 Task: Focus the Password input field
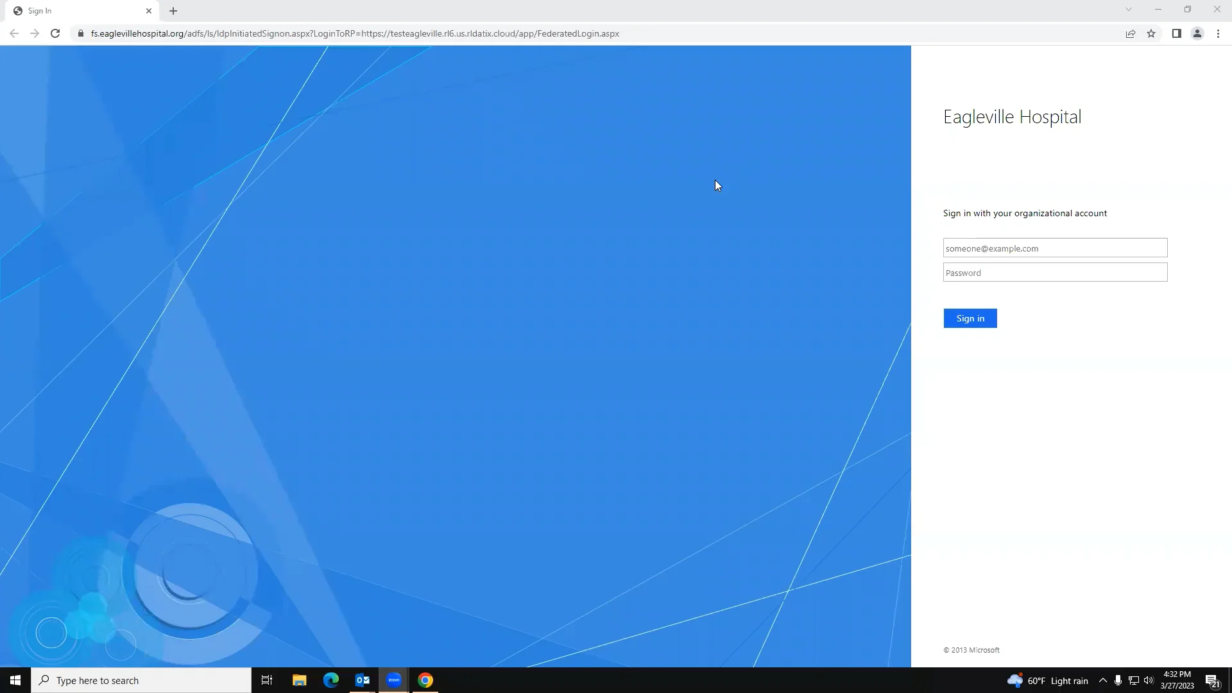[1055, 273]
